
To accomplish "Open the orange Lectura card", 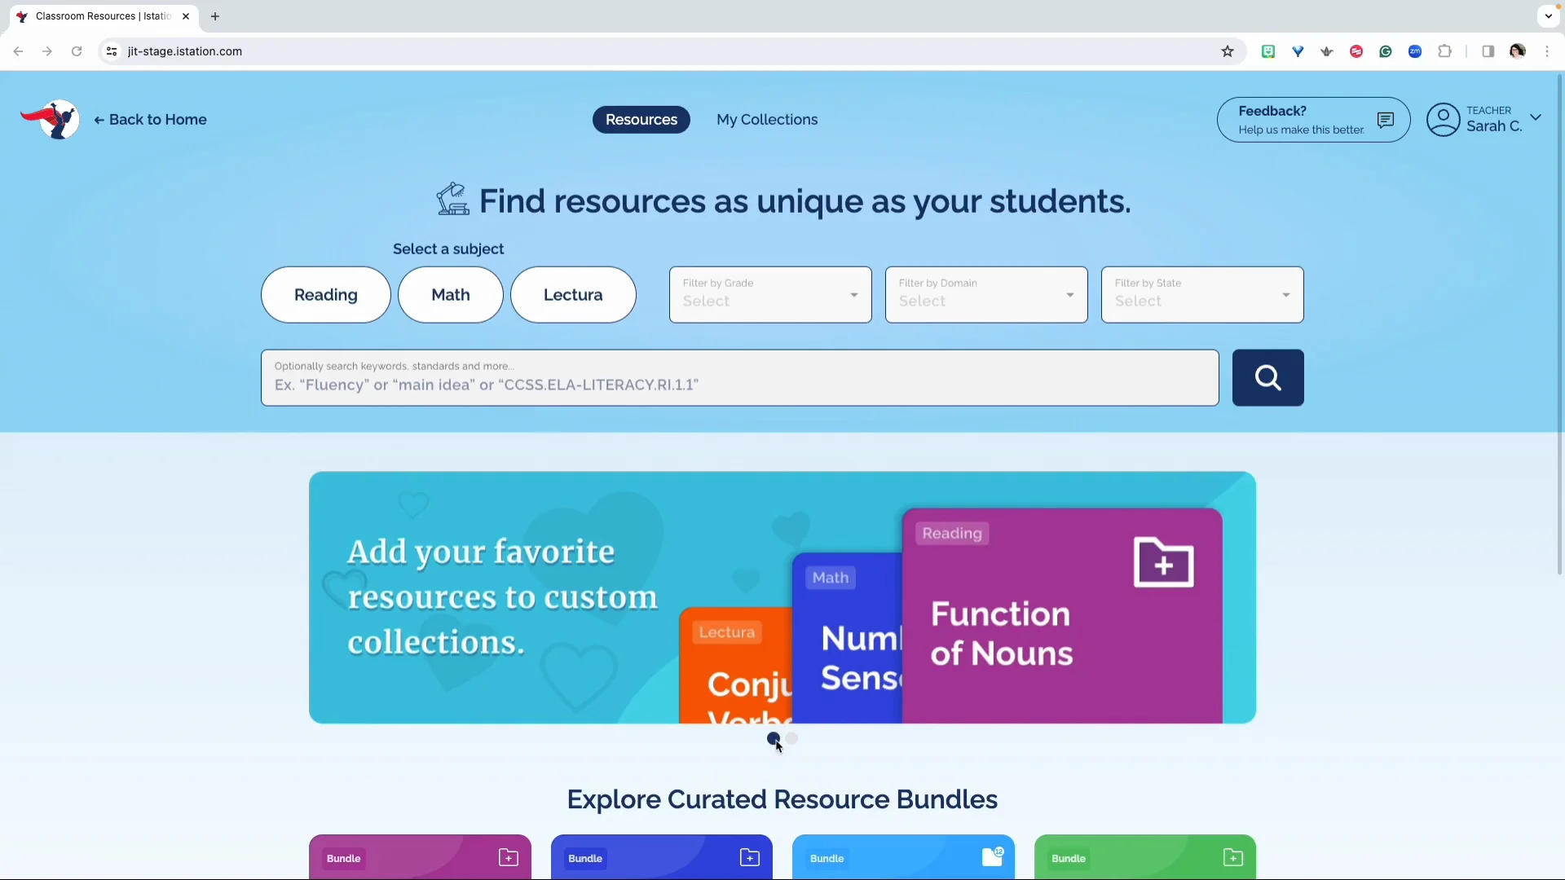I will click(736, 665).
